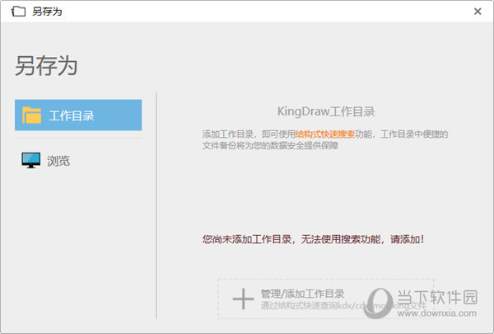The height and width of the screenshot is (334, 494).
Task: Close the 另存为 dialog
Action: coord(478,12)
